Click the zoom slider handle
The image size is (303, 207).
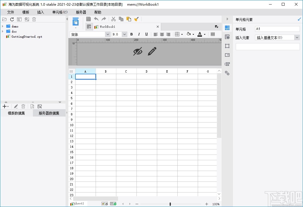(x=170, y=204)
